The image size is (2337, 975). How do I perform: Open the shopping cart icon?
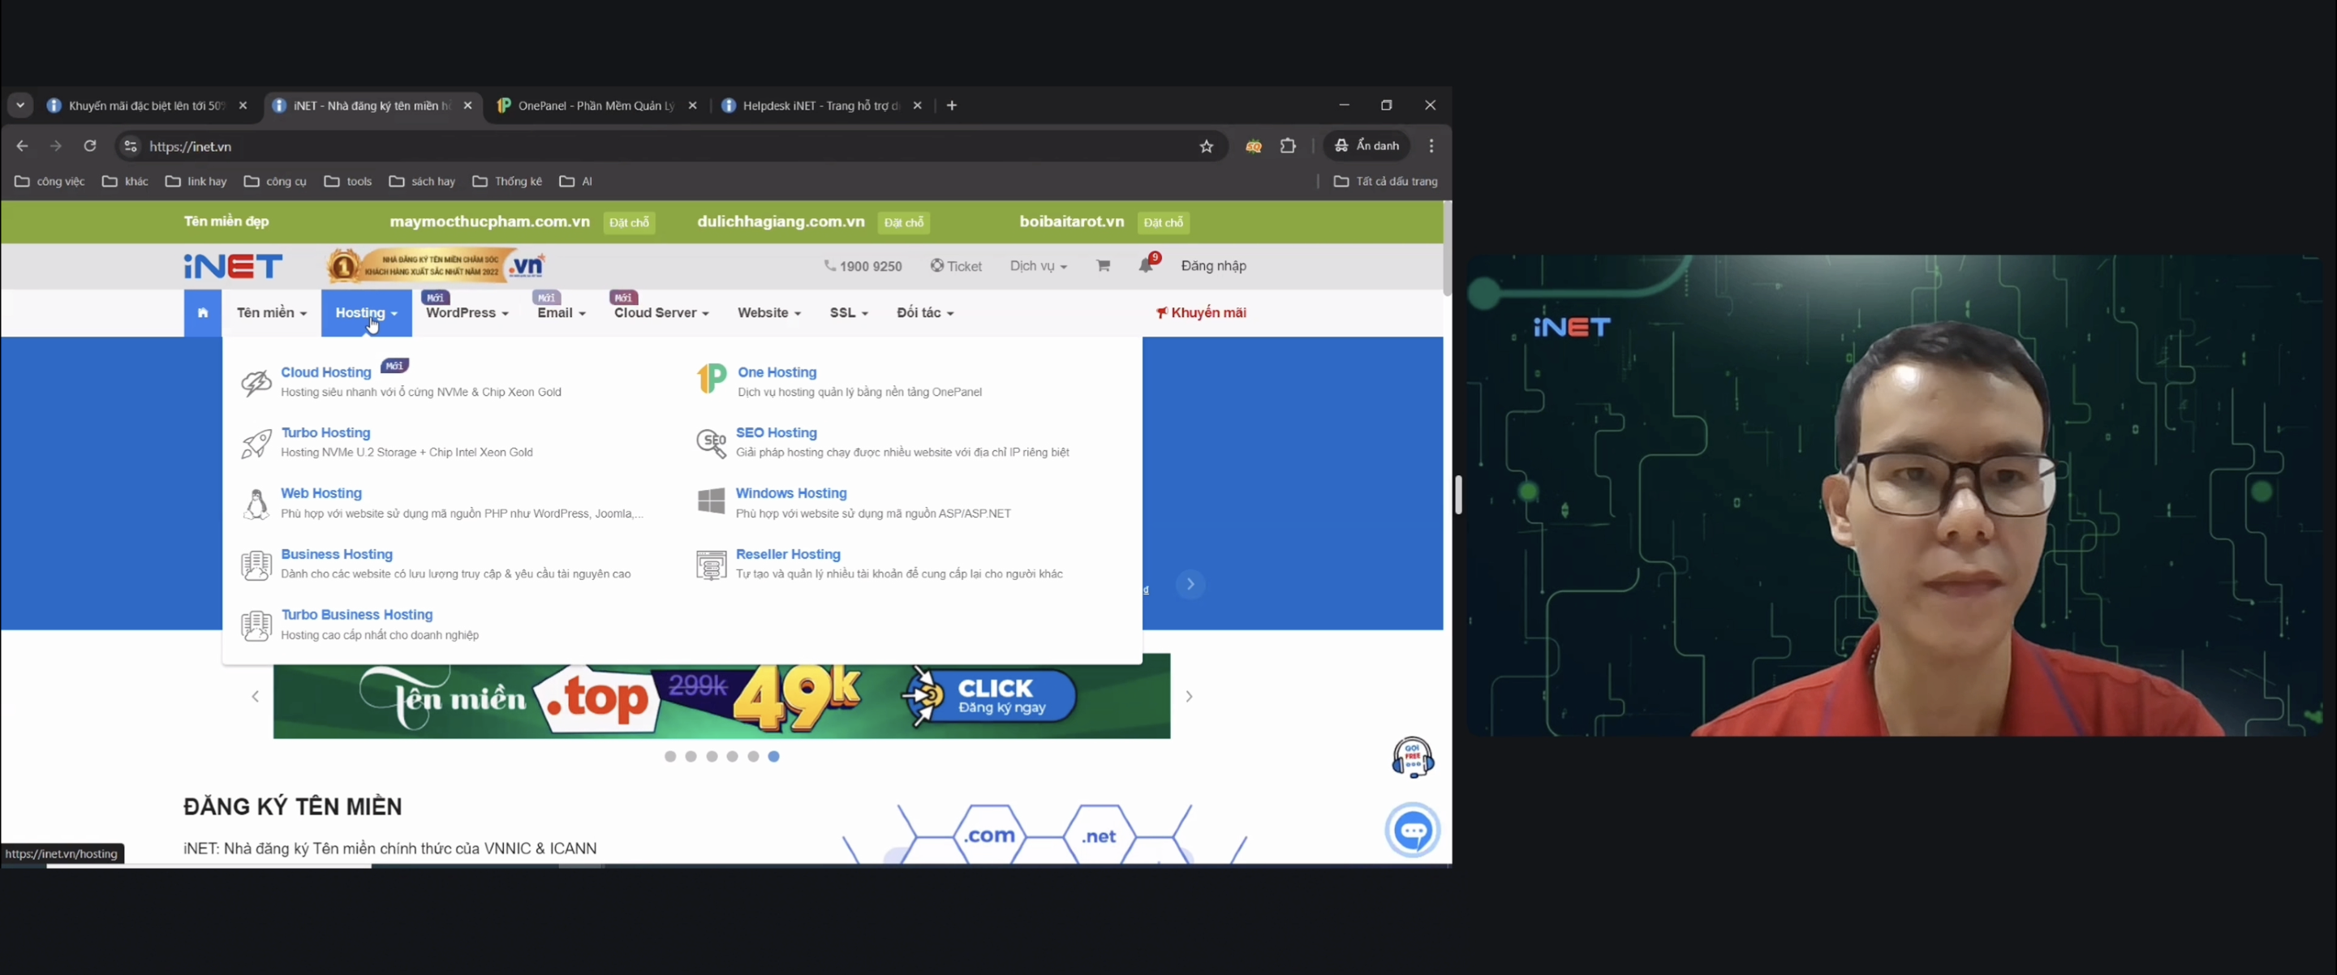point(1104,266)
